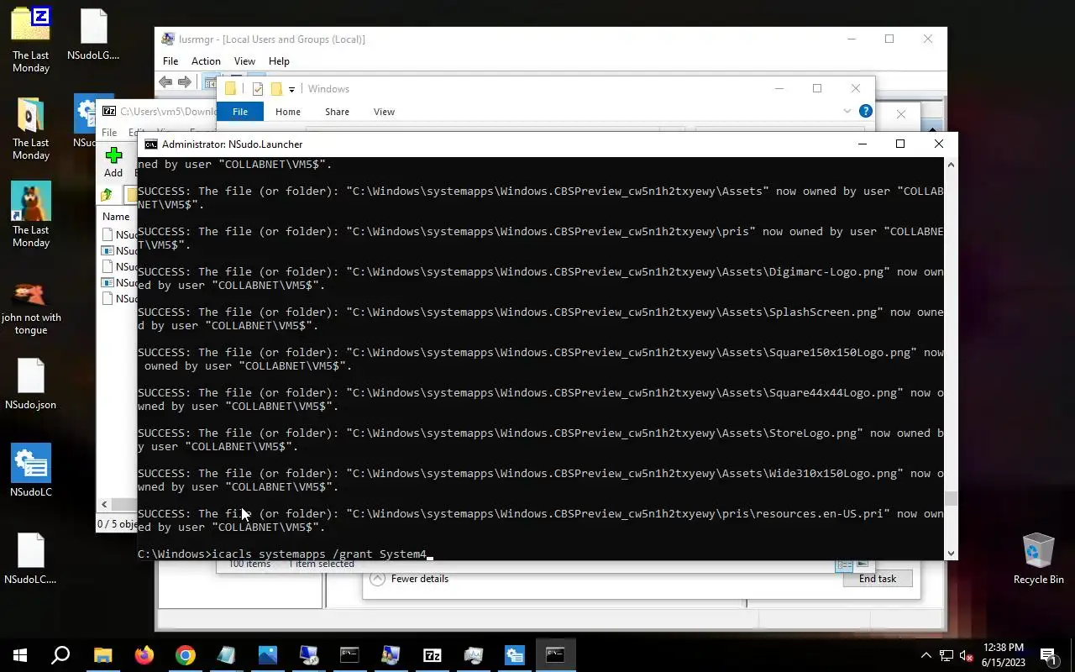The height and width of the screenshot is (672, 1075).
Task: Open the File tab in Windows Explorer
Action: [240, 111]
